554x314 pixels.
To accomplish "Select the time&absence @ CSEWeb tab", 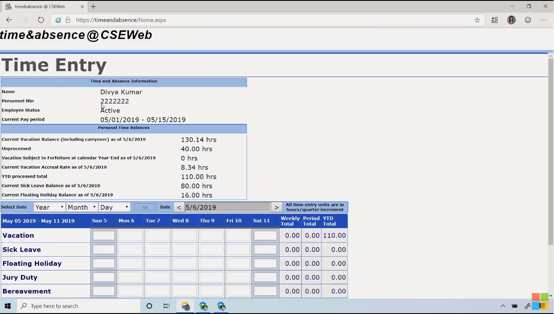I will (x=40, y=7).
